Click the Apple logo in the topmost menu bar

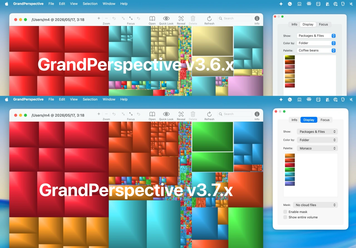[7, 4]
